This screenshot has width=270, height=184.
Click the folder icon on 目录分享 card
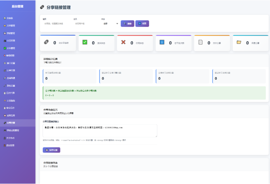[x=239, y=42]
